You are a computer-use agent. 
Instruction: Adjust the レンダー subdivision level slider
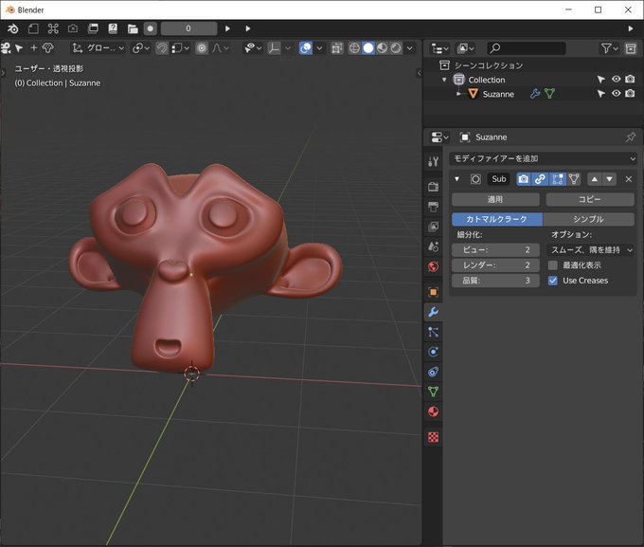tap(495, 265)
